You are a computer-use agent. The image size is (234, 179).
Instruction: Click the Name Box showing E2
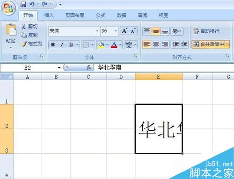(28, 68)
